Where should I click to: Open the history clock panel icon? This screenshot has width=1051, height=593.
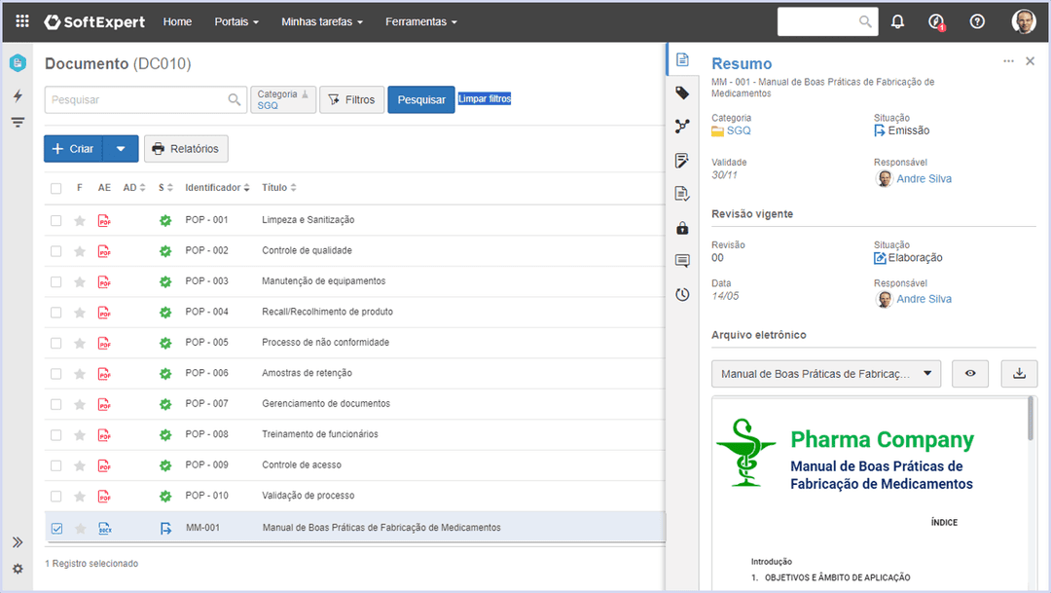click(682, 294)
